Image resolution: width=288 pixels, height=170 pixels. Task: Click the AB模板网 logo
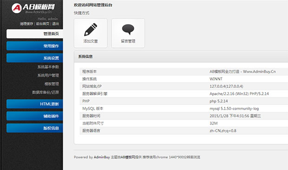33,8
